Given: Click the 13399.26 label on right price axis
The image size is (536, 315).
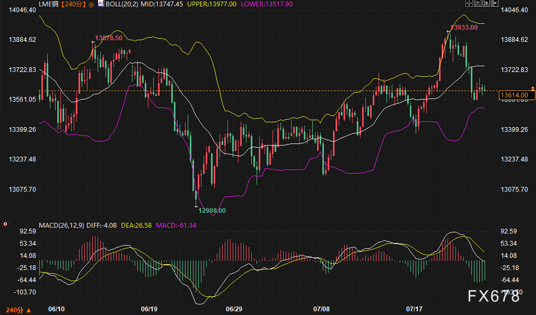Looking at the screenshot, I should click(x=514, y=129).
